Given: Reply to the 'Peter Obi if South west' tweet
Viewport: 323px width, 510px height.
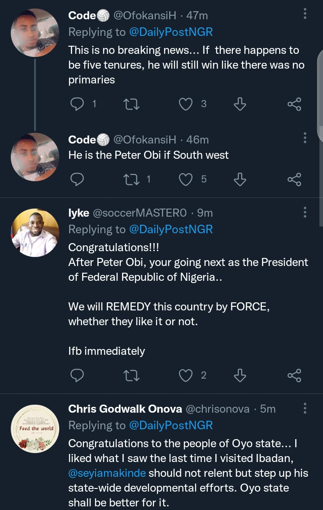Looking at the screenshot, I should click(x=78, y=180).
